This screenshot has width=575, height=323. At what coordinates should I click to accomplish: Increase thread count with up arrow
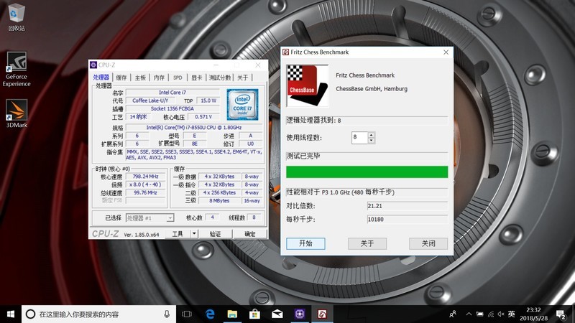(x=371, y=135)
